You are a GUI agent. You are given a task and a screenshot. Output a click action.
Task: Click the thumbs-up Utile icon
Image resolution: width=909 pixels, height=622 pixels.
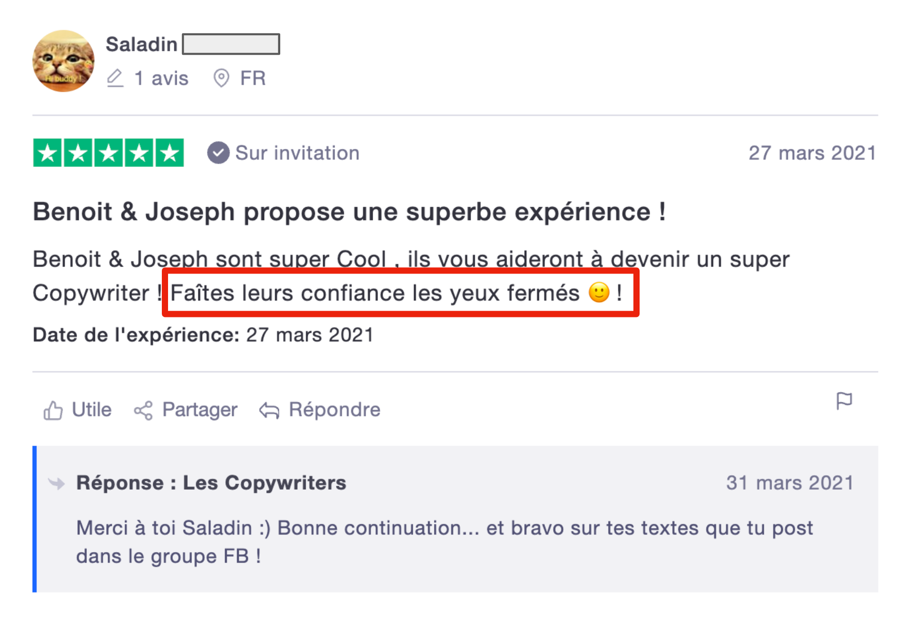53,411
